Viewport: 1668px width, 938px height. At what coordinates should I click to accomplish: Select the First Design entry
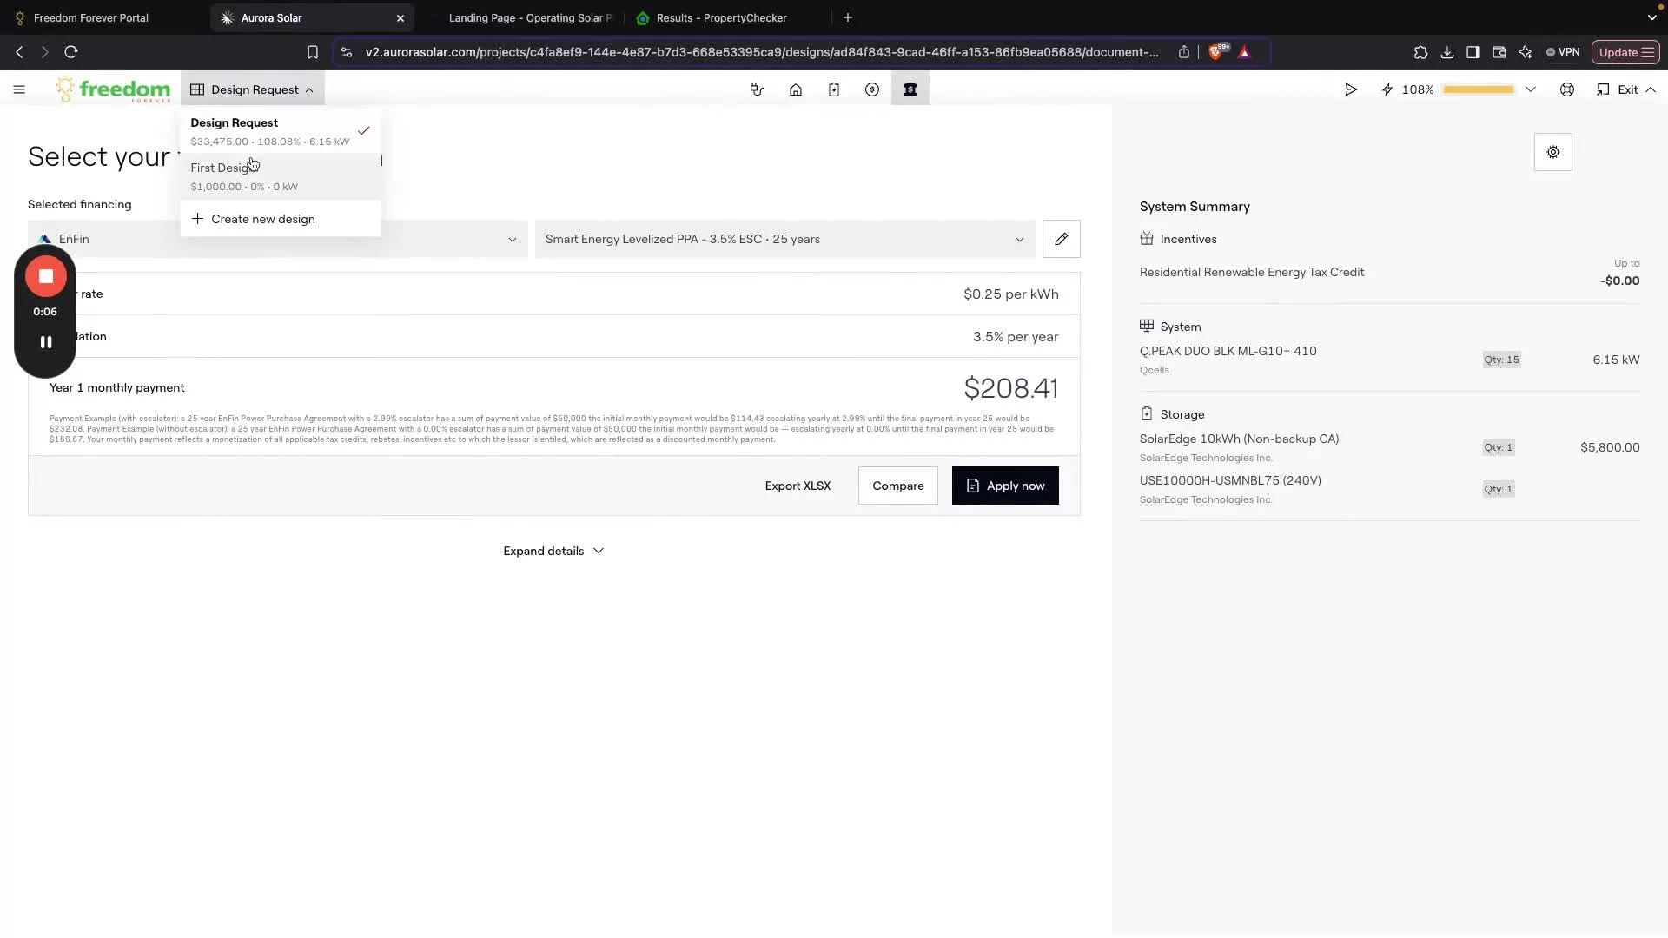pos(280,176)
